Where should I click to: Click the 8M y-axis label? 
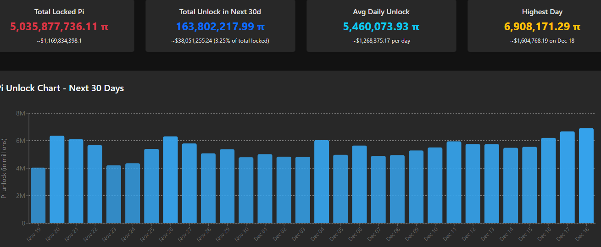(x=21, y=113)
